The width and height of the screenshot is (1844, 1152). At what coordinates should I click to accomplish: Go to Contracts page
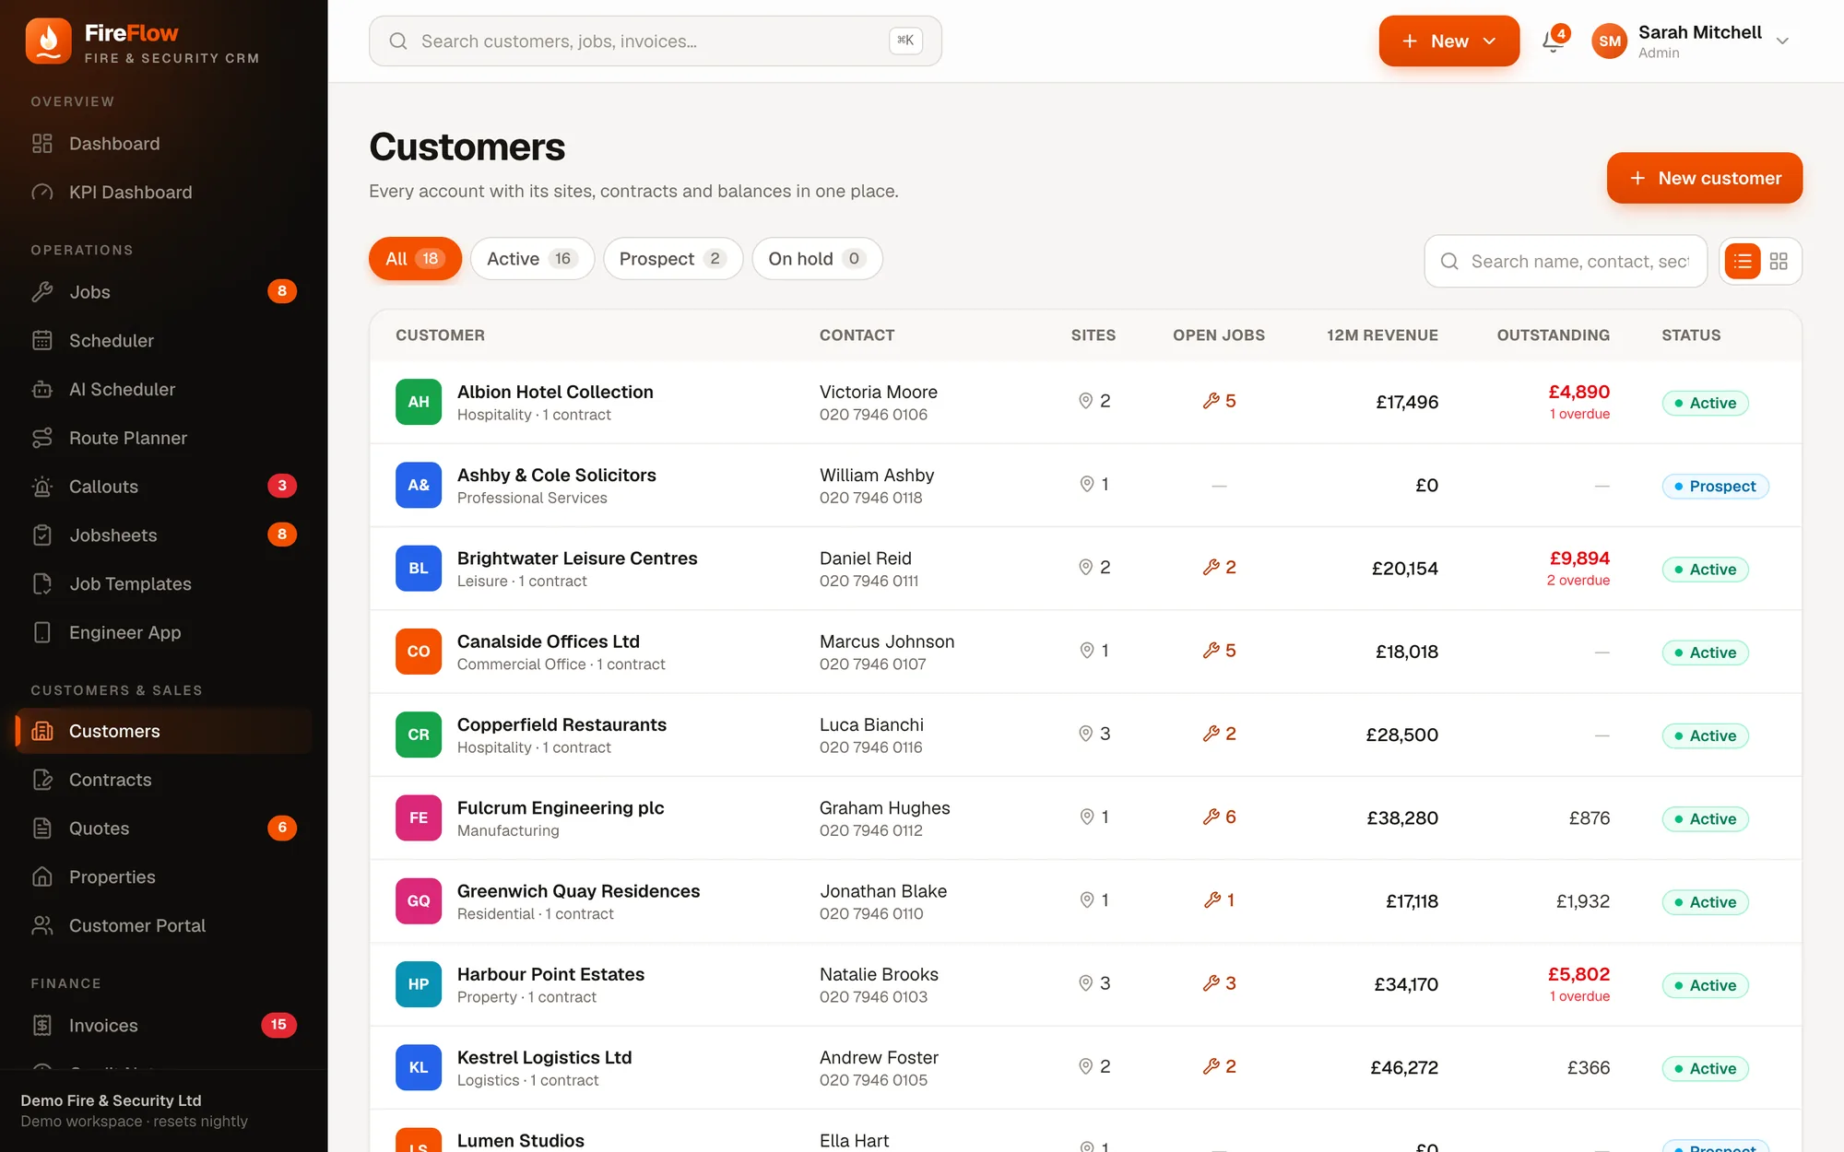point(163,780)
